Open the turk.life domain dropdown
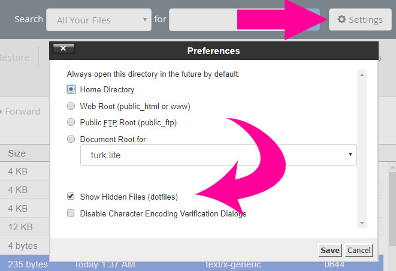 219,155
